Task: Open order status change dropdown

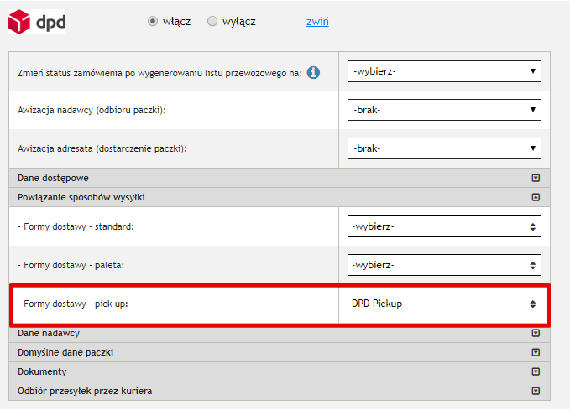Action: coord(444,71)
